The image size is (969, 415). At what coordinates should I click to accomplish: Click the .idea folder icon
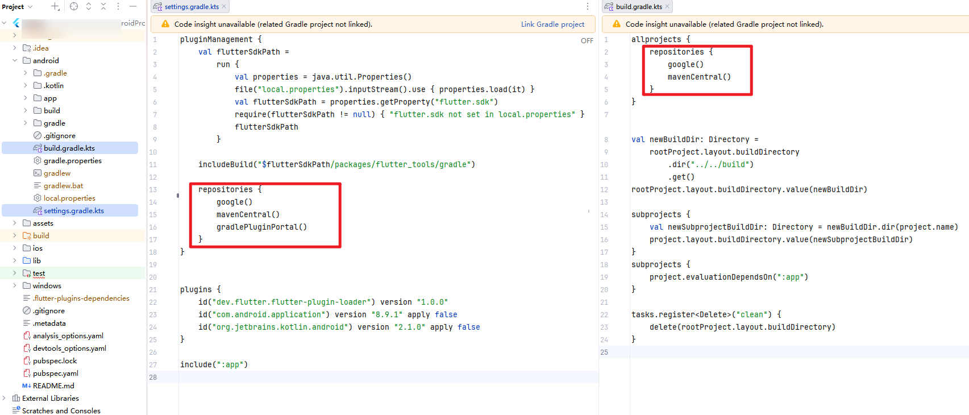pos(27,48)
